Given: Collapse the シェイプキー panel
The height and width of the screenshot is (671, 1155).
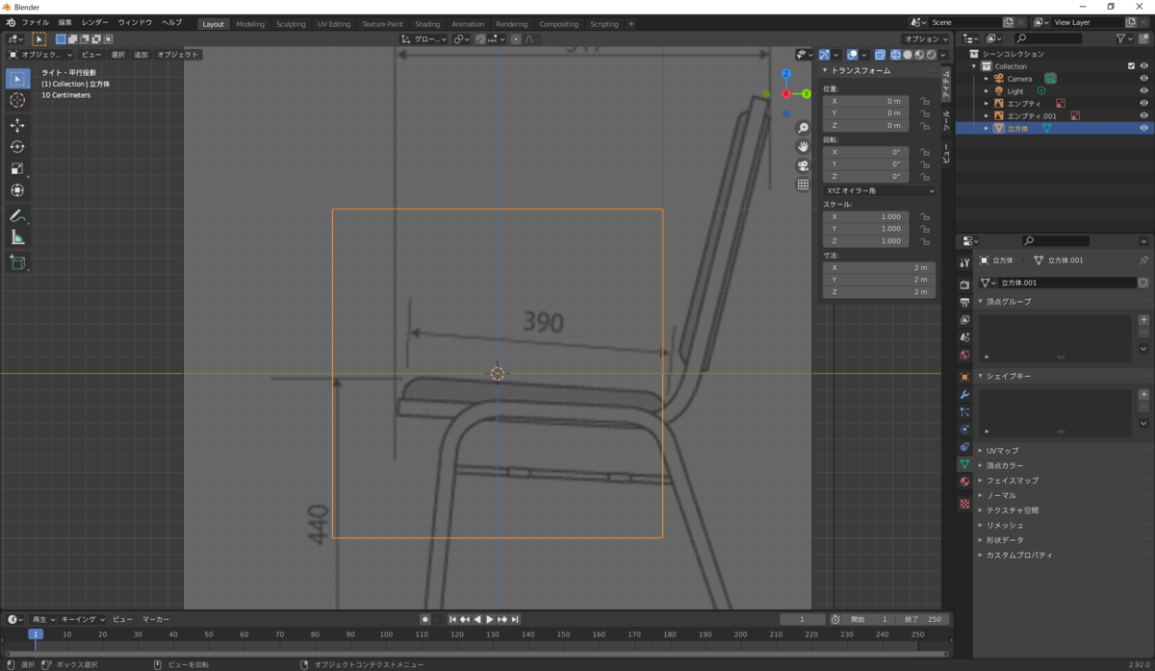Looking at the screenshot, I should (1008, 376).
